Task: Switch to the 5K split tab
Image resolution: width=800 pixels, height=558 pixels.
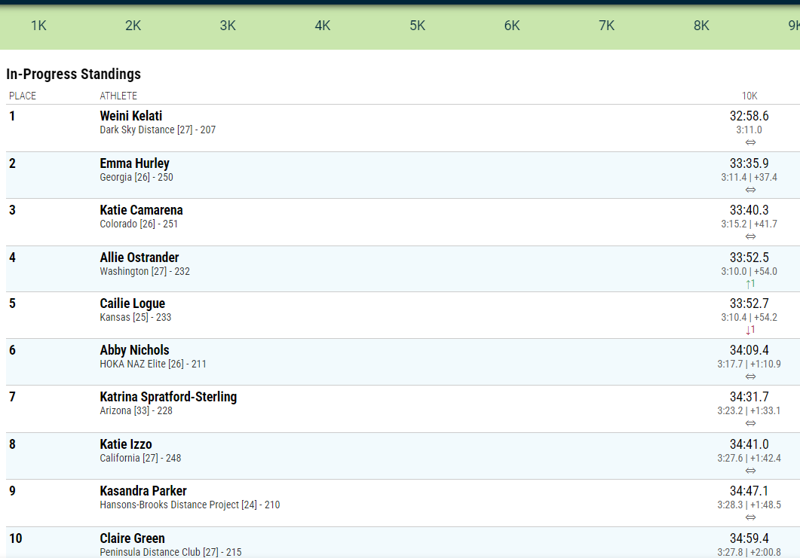Action: click(418, 26)
